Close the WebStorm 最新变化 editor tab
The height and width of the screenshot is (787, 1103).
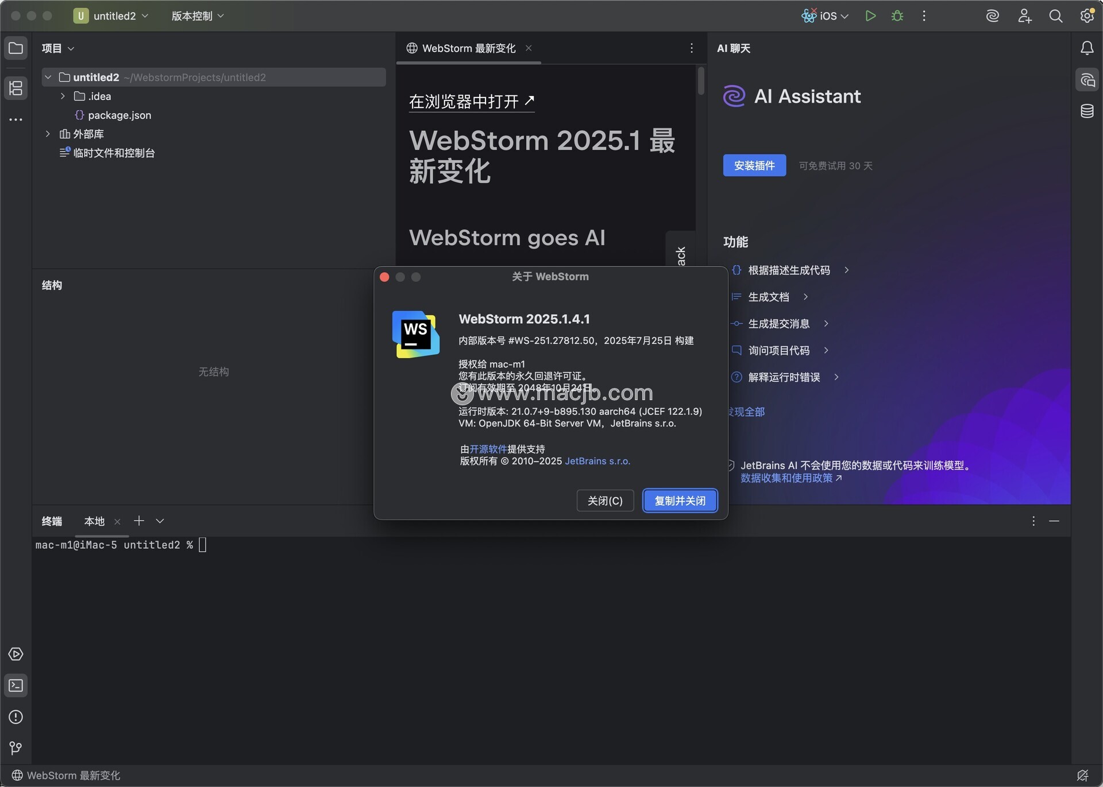(x=529, y=48)
